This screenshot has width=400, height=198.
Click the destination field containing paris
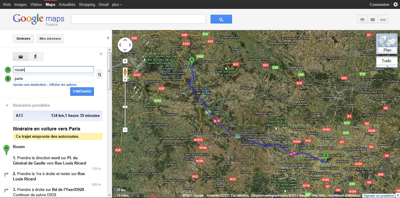[53, 78]
